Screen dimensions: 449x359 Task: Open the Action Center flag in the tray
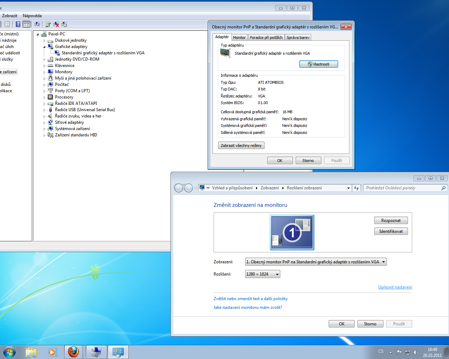399,352
